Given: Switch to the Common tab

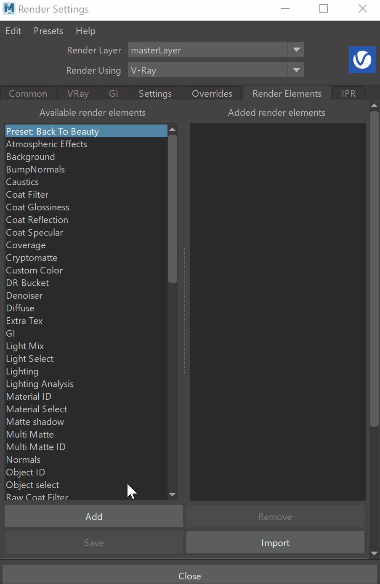Looking at the screenshot, I should (x=28, y=93).
